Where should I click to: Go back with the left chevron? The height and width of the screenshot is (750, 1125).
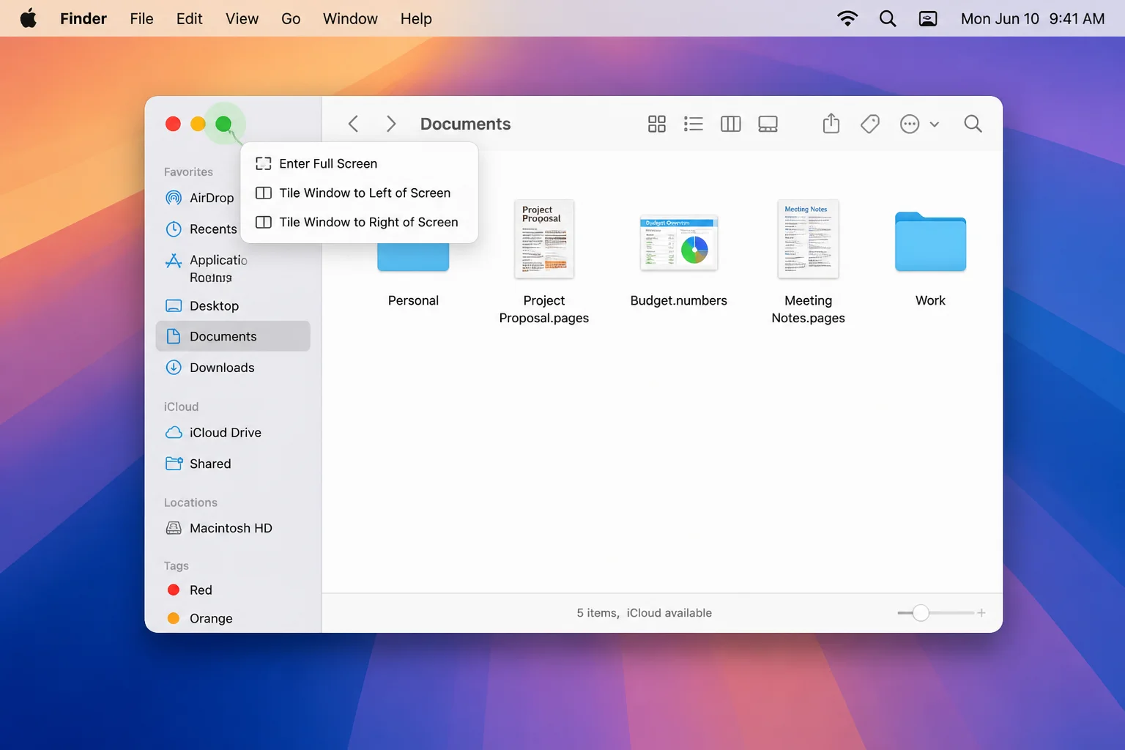click(x=353, y=124)
